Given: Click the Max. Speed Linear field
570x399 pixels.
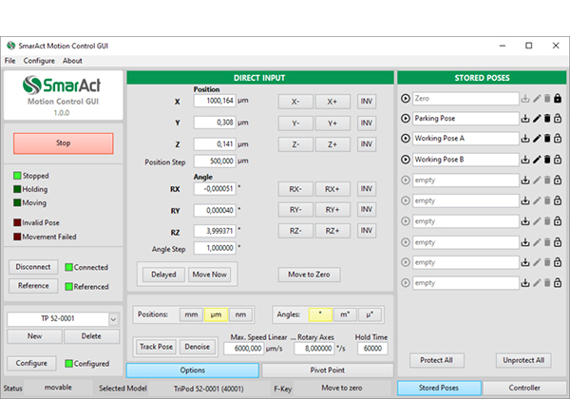Looking at the screenshot, I should (243, 349).
